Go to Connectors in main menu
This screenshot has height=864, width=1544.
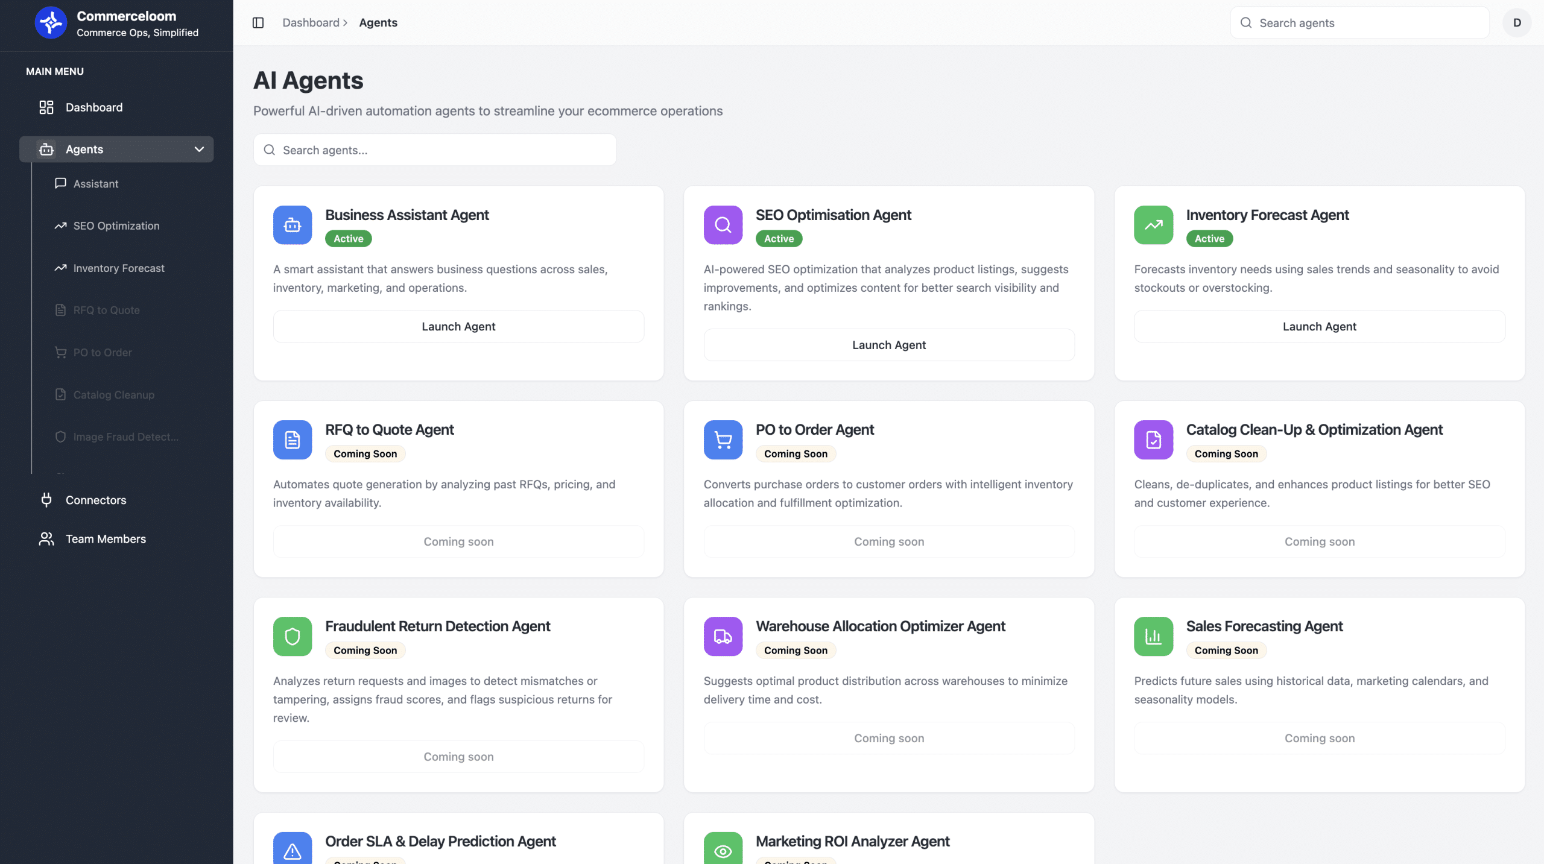[x=96, y=500]
